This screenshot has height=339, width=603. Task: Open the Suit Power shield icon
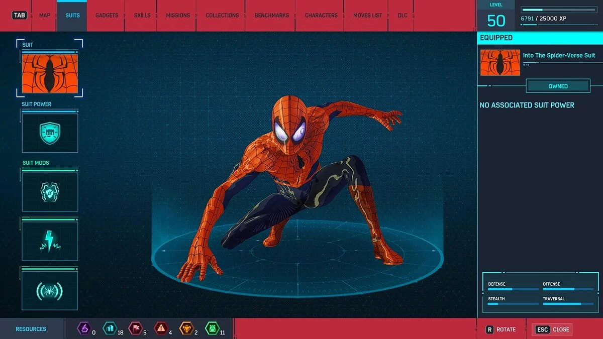[x=49, y=132]
